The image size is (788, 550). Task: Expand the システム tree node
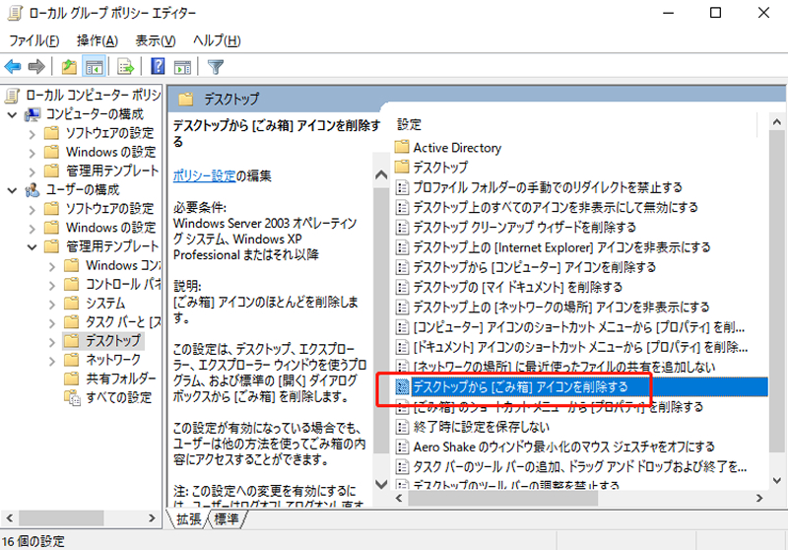pos(52,304)
